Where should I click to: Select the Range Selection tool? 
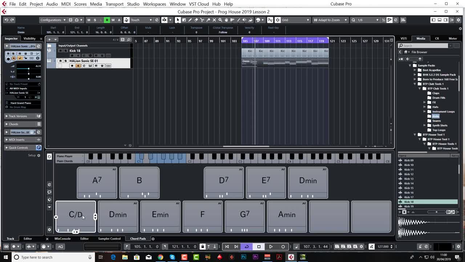[x=184, y=20]
